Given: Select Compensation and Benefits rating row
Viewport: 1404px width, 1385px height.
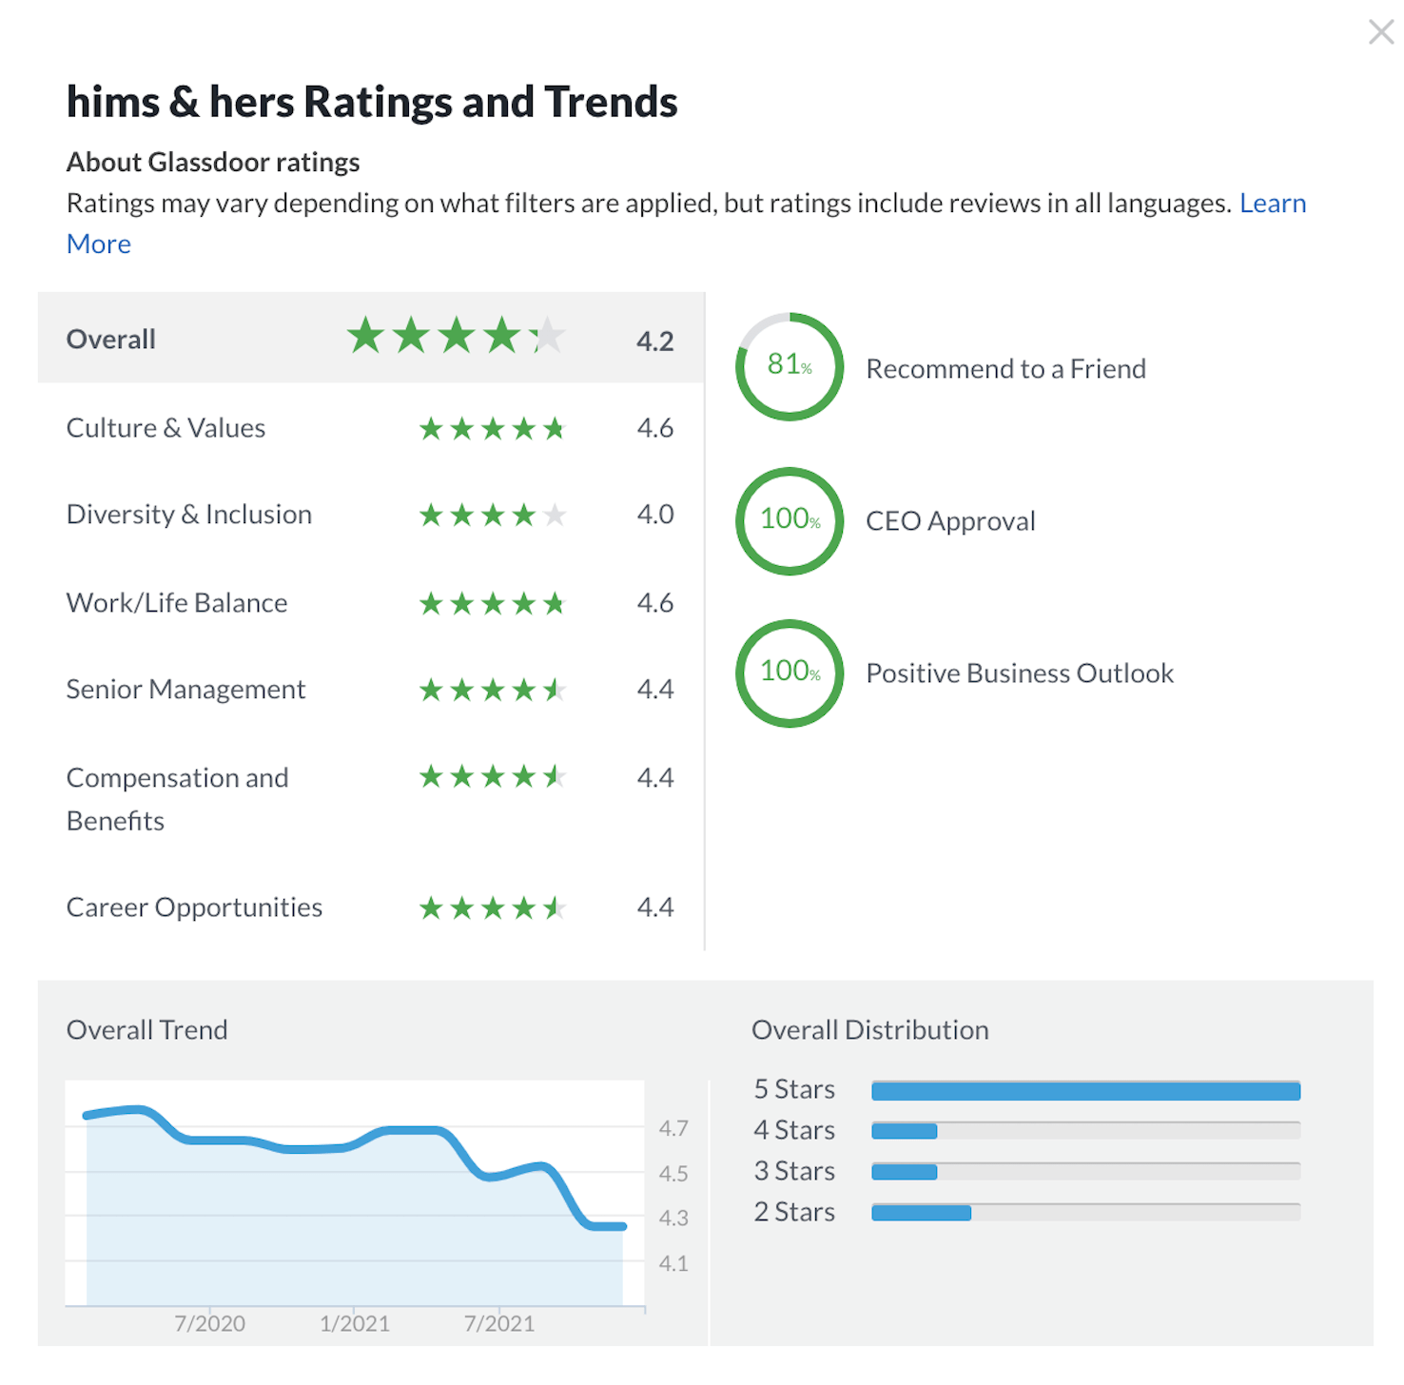Looking at the screenshot, I should coord(371,798).
